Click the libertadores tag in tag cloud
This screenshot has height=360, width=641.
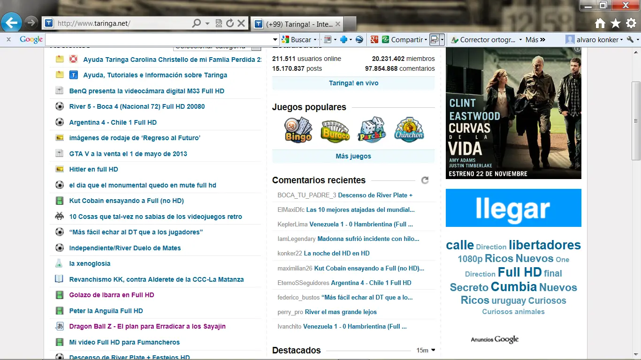(545, 245)
